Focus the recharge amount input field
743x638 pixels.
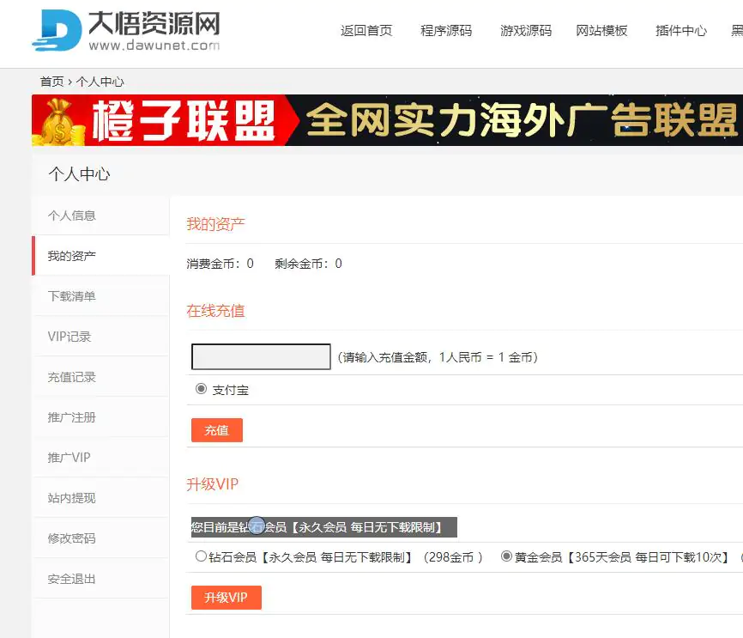[261, 356]
